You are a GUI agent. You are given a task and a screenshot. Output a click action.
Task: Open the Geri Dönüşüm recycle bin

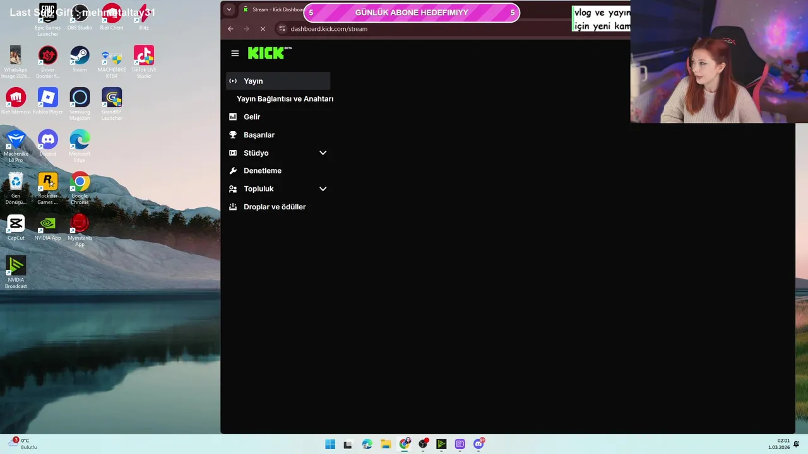(16, 189)
